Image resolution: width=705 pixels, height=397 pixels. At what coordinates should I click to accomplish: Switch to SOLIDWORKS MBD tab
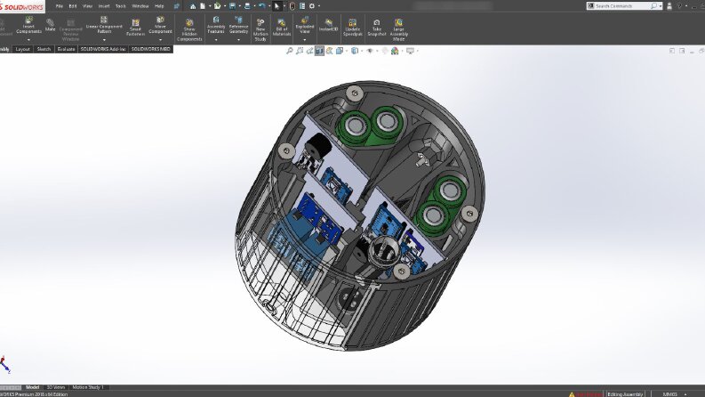tap(151, 49)
